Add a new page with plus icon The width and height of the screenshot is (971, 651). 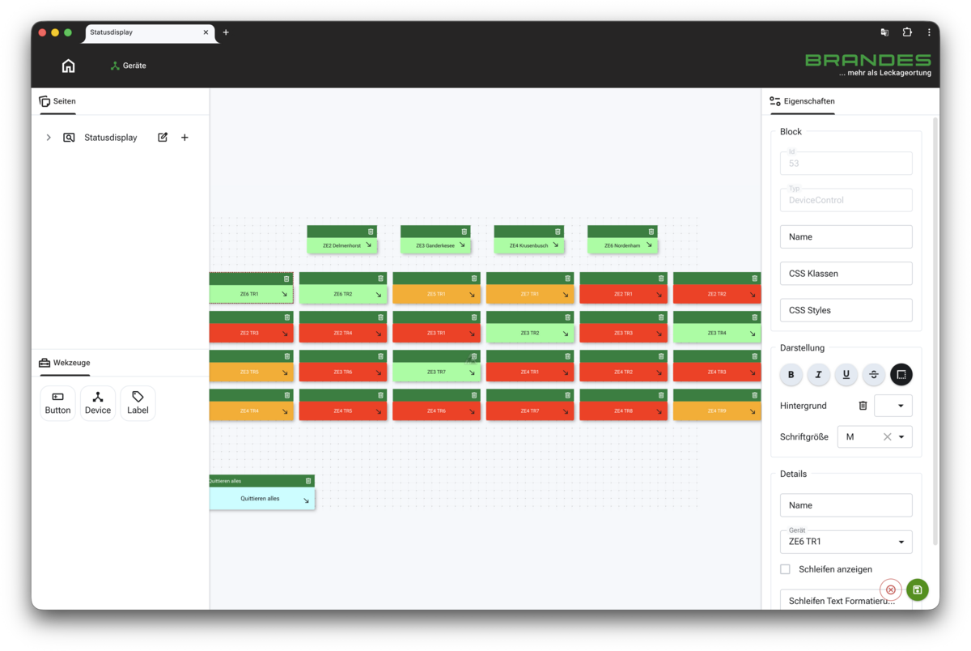coord(184,138)
